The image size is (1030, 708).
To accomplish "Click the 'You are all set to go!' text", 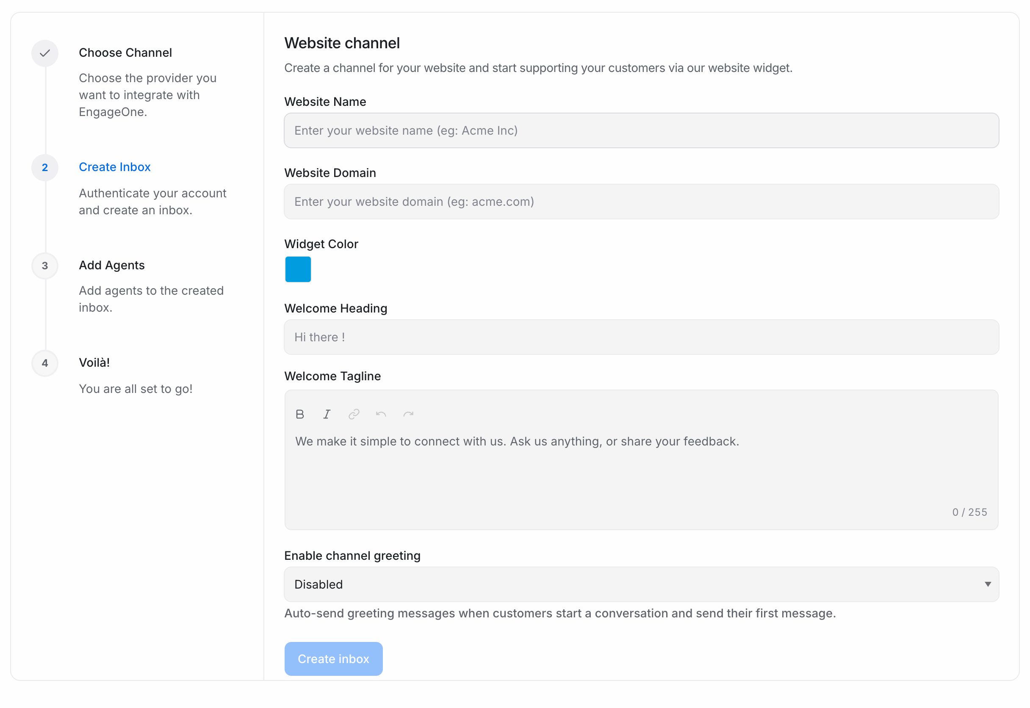I will 136,389.
